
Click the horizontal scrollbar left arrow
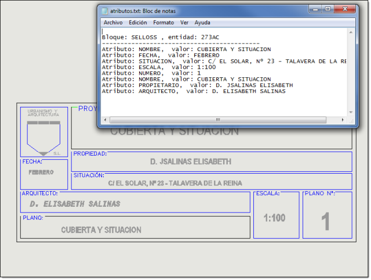click(106, 120)
